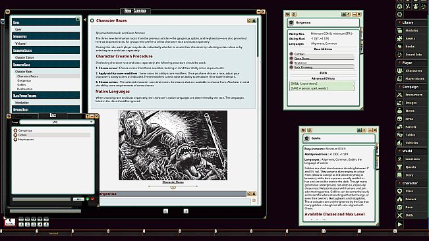Go to the next book page

[186, 211]
